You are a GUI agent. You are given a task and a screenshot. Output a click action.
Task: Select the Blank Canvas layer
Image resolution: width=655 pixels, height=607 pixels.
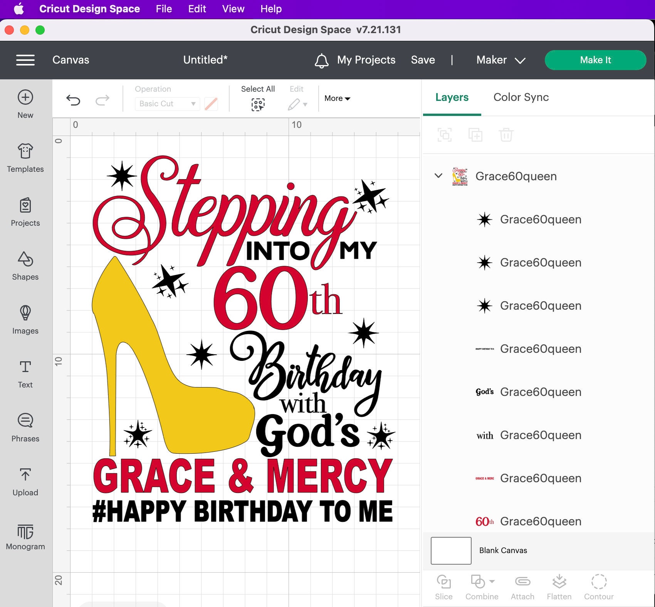[502, 550]
